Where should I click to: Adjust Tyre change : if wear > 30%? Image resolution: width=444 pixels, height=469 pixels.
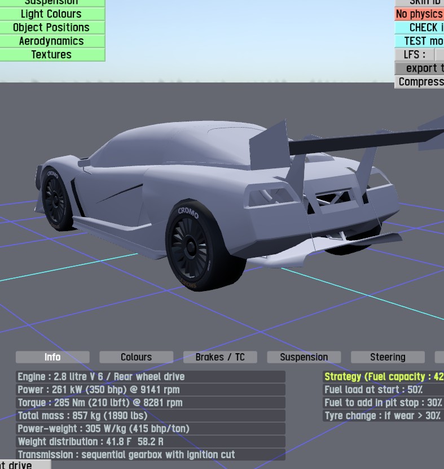click(x=384, y=416)
